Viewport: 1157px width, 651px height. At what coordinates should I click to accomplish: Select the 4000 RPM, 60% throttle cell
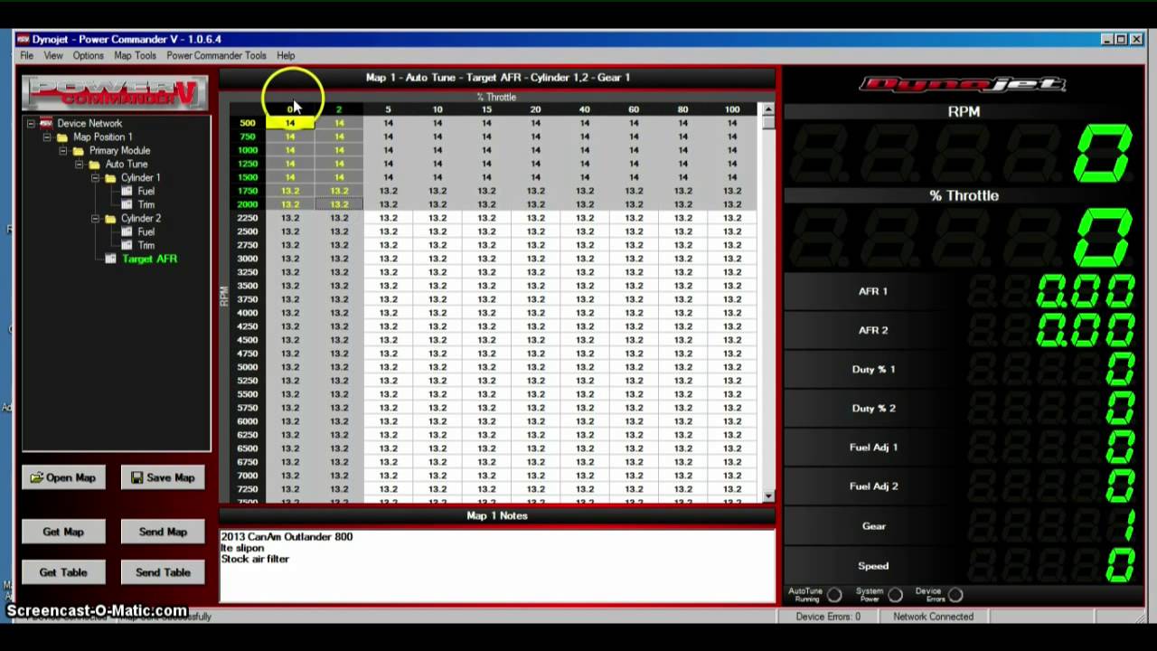coord(634,313)
